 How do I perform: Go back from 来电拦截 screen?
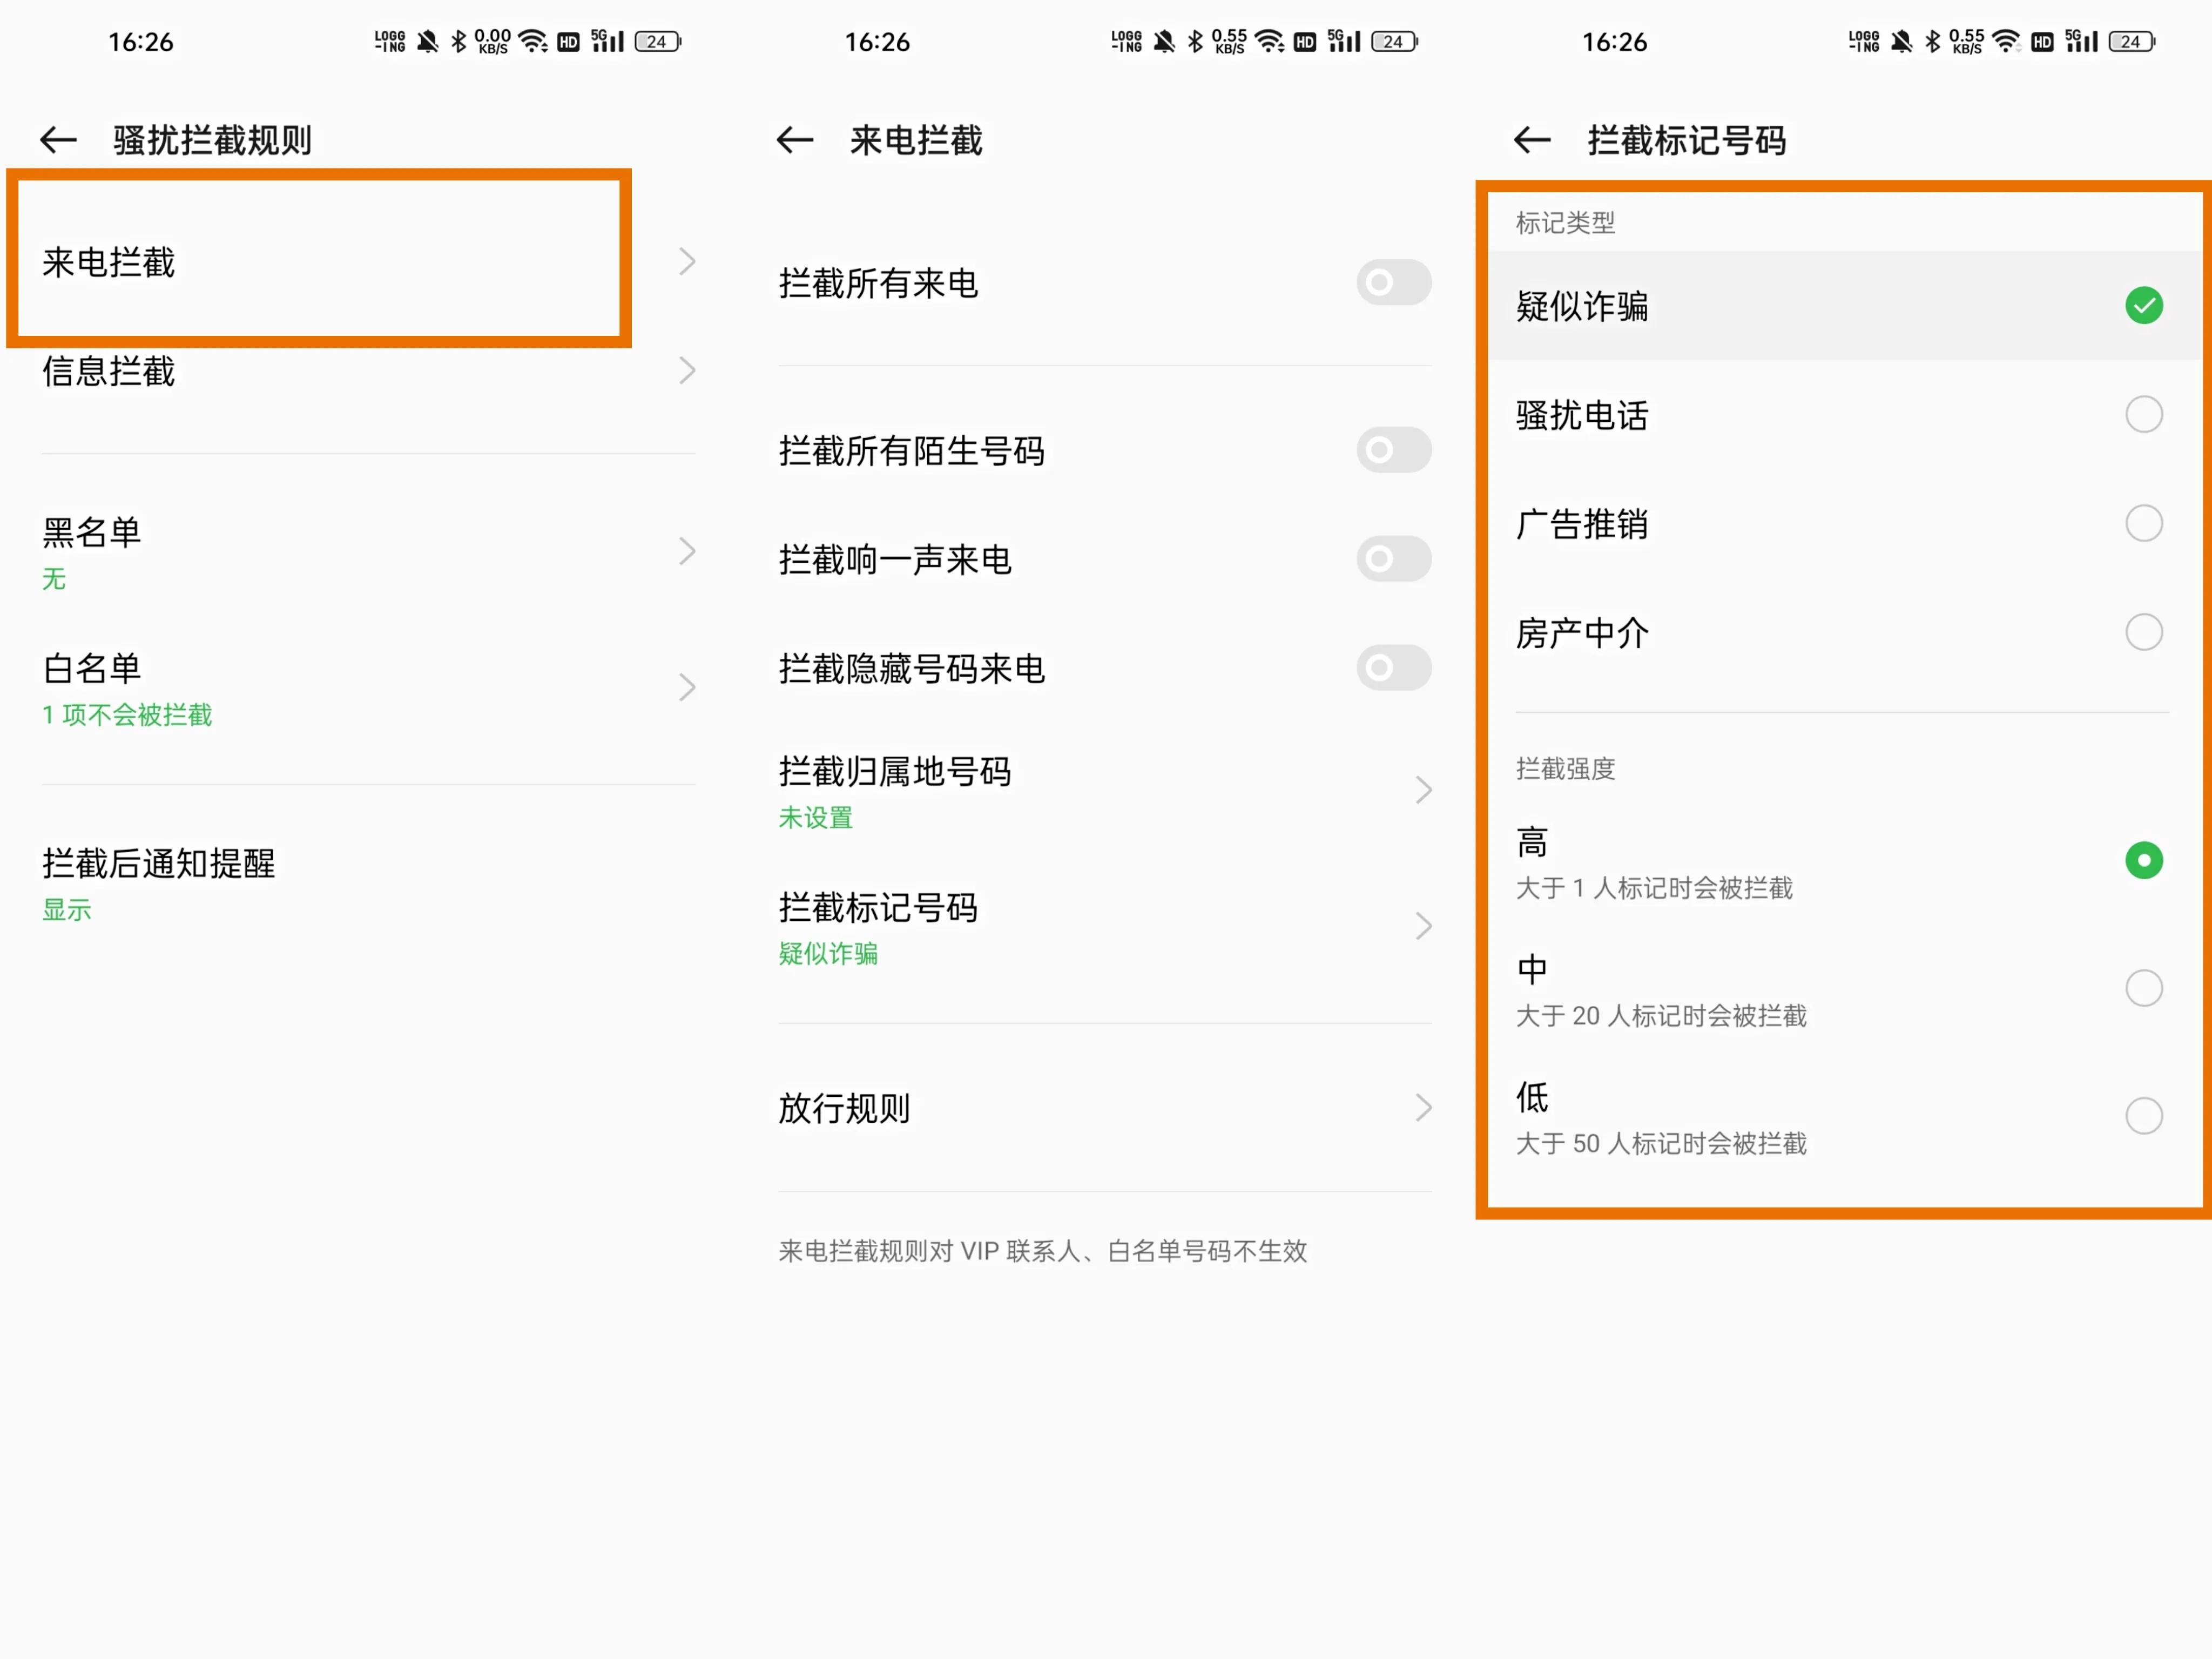(x=795, y=140)
